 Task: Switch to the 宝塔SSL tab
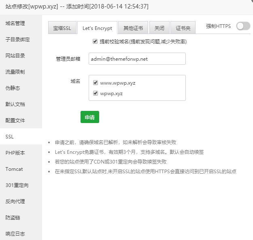coord(62,28)
